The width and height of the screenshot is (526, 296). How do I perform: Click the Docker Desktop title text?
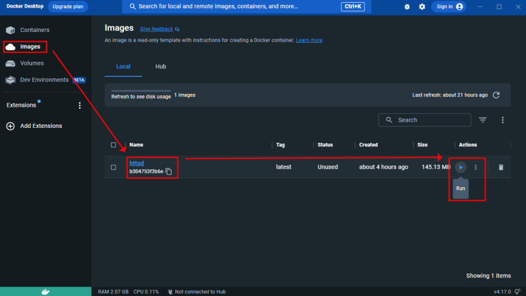tap(24, 6)
